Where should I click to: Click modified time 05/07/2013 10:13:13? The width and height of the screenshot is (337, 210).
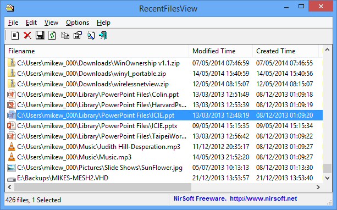(x=220, y=168)
